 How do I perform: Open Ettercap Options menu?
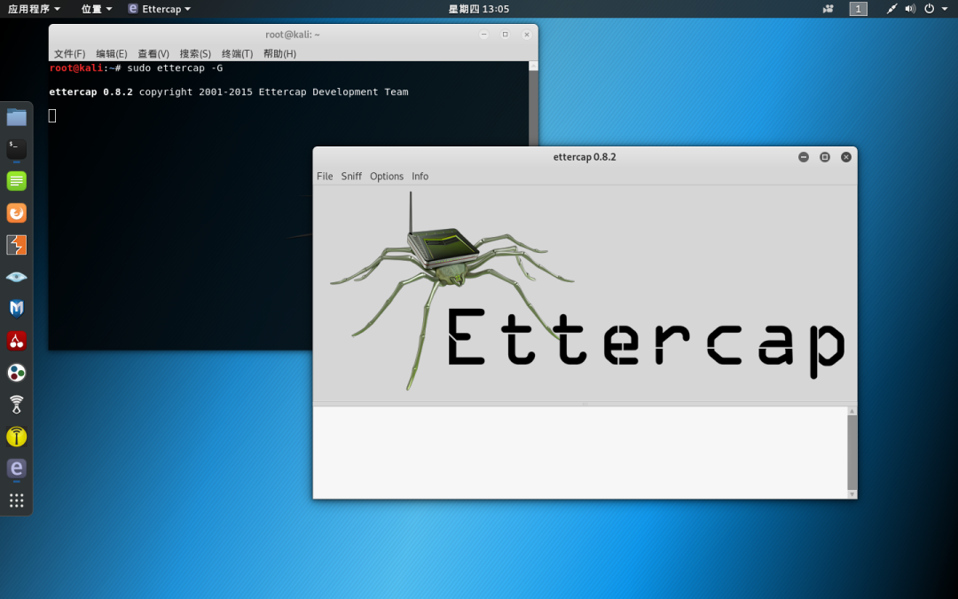click(387, 176)
